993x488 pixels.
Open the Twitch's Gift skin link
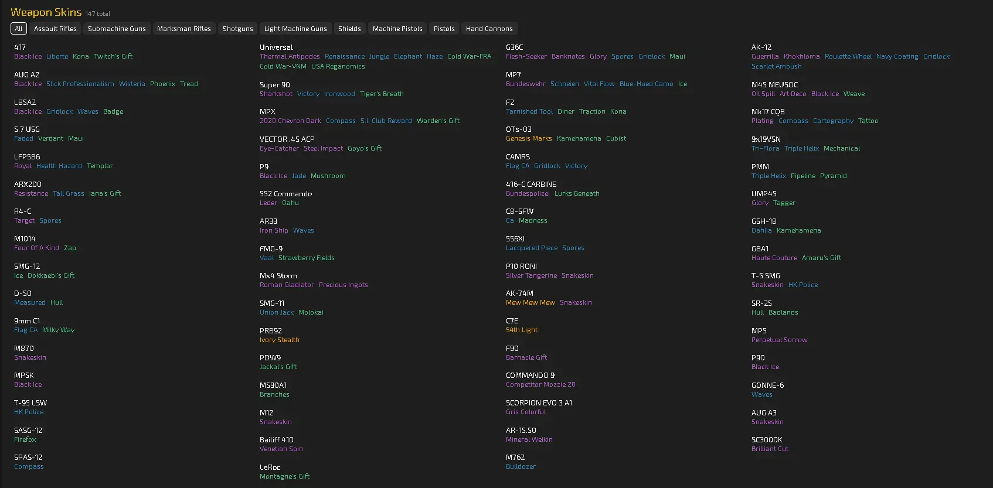[113, 56]
